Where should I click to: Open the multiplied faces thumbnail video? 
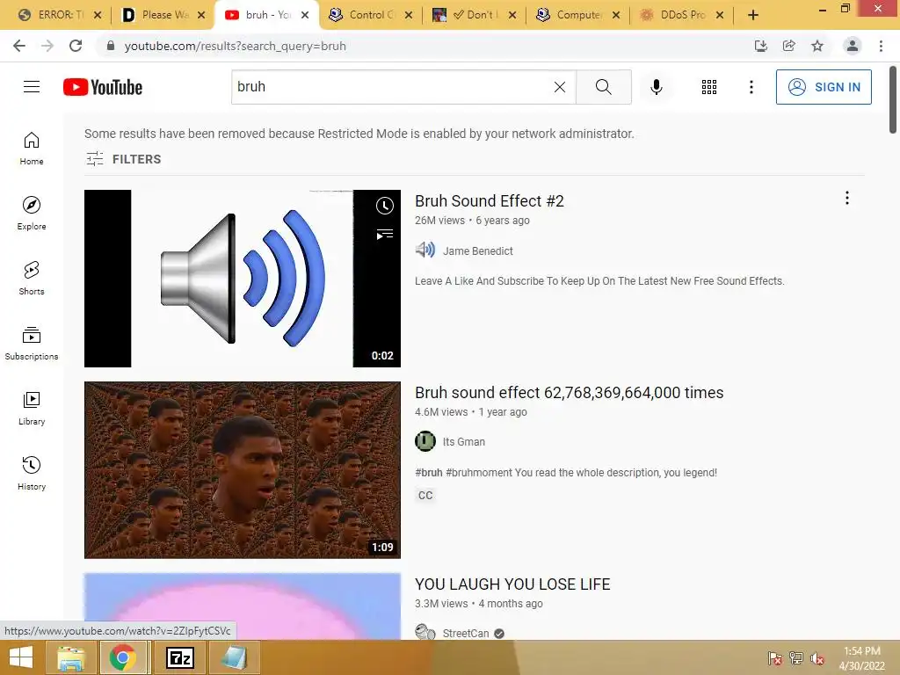tap(243, 470)
